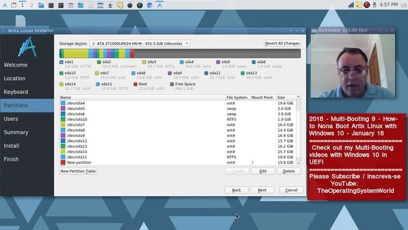The width and height of the screenshot is (408, 230).
Task: Click the red Root segment in partition bar
Action: pos(132,54)
